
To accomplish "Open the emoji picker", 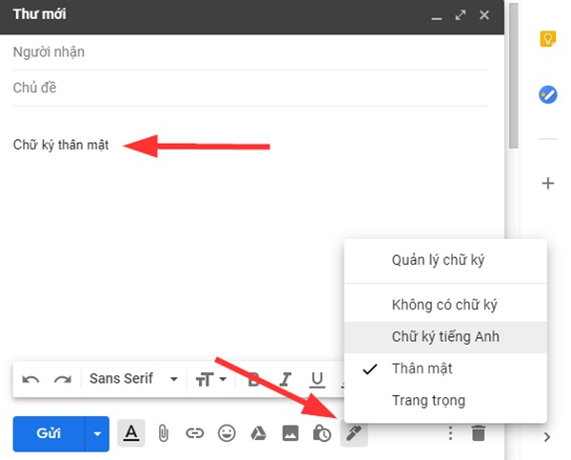I will [226, 433].
